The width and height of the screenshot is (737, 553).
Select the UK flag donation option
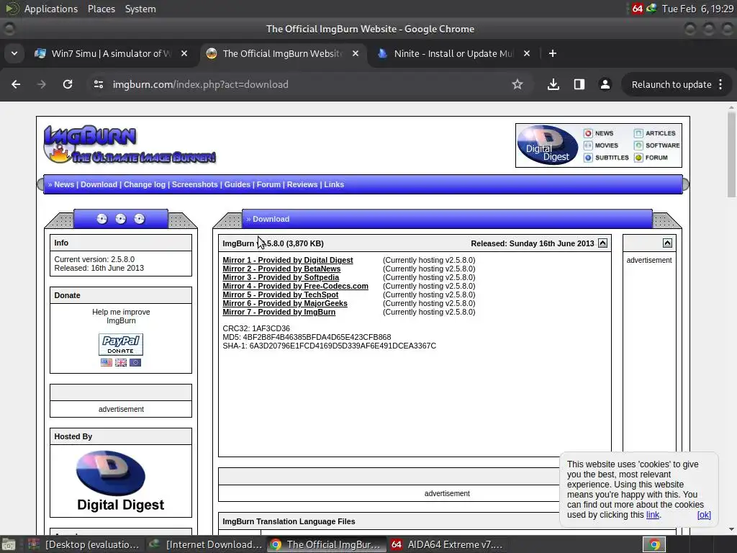121,363
